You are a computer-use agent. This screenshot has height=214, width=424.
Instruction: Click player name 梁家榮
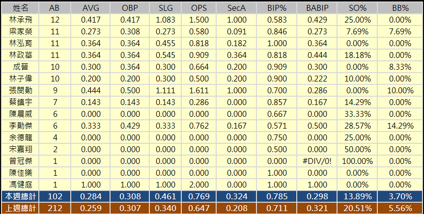pyautogui.click(x=21, y=31)
